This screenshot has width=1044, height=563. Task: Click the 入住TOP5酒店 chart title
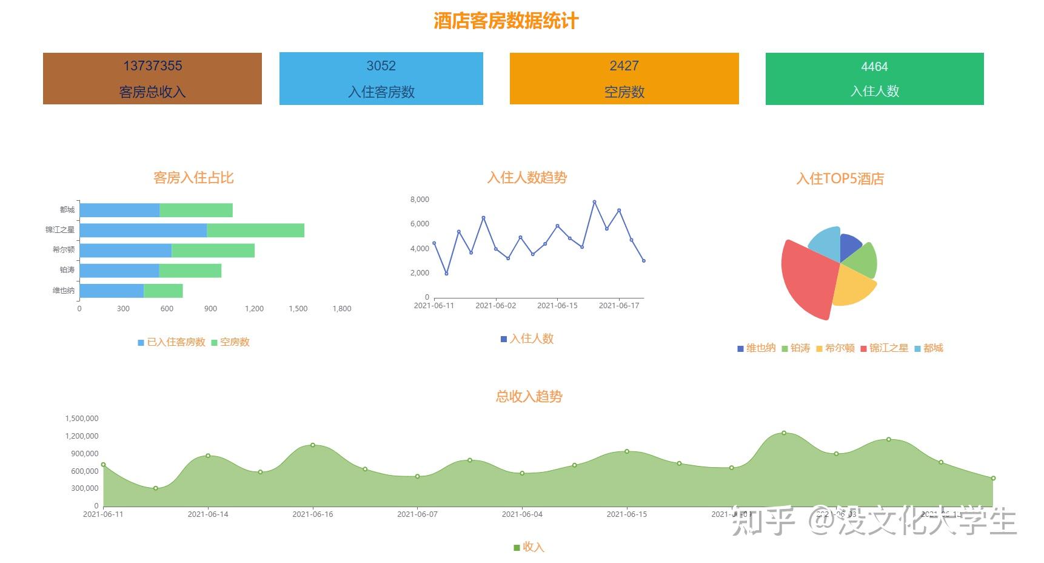pyautogui.click(x=840, y=178)
